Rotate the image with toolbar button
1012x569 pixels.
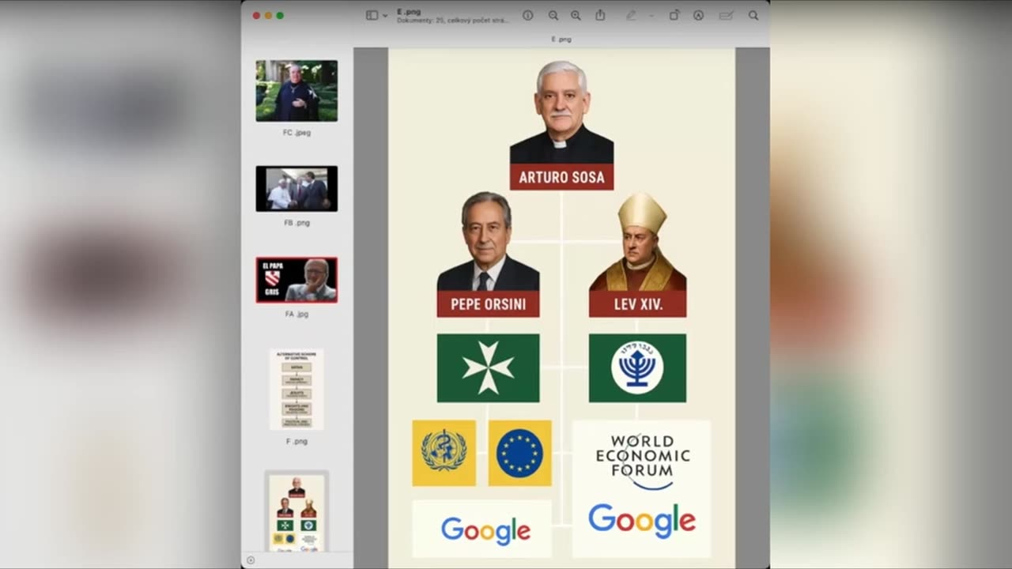(674, 15)
